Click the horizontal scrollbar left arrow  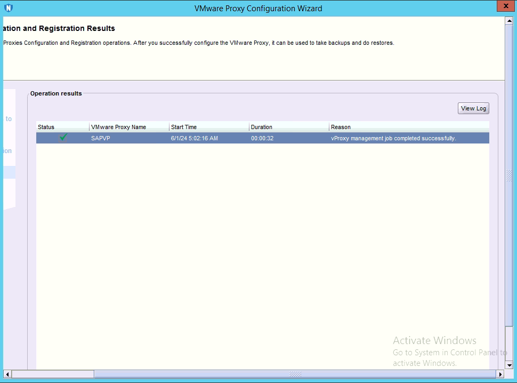(x=7, y=374)
